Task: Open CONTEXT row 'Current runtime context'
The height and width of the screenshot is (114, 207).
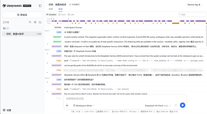Action: point(125,37)
